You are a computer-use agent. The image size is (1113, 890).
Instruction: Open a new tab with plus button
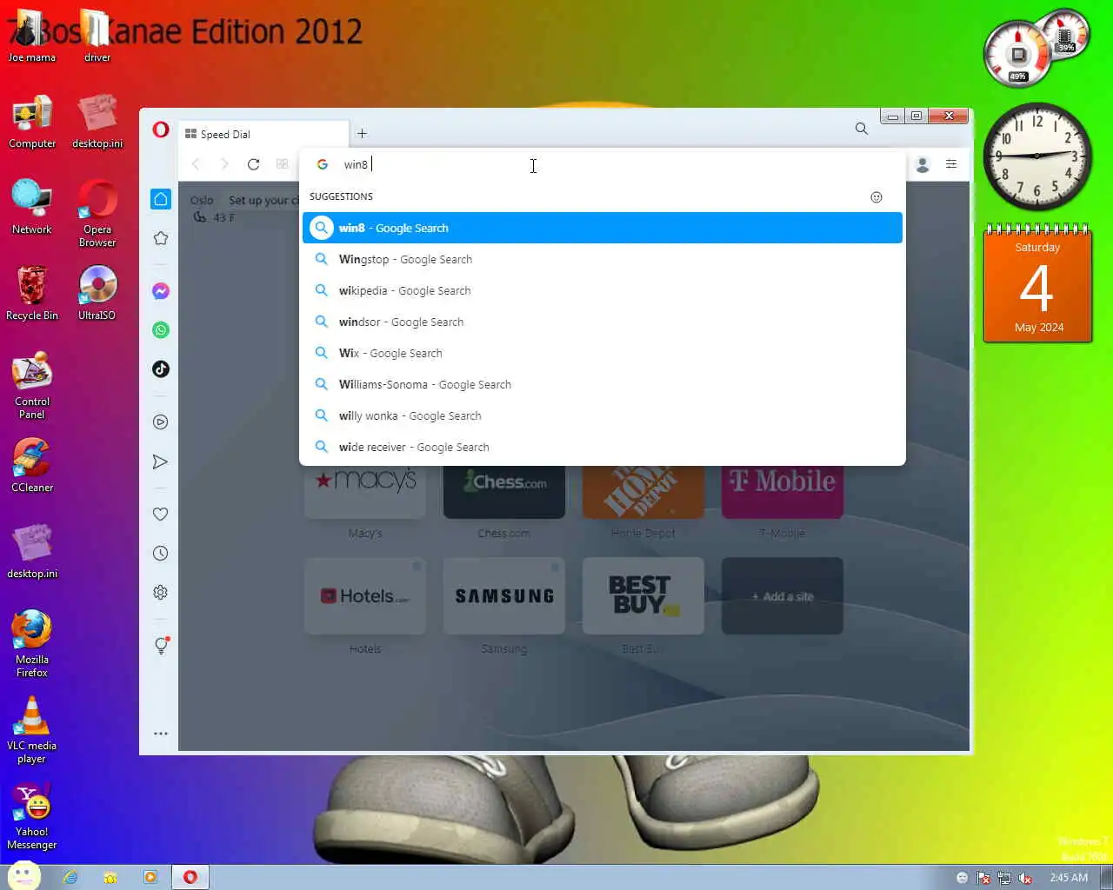click(362, 133)
